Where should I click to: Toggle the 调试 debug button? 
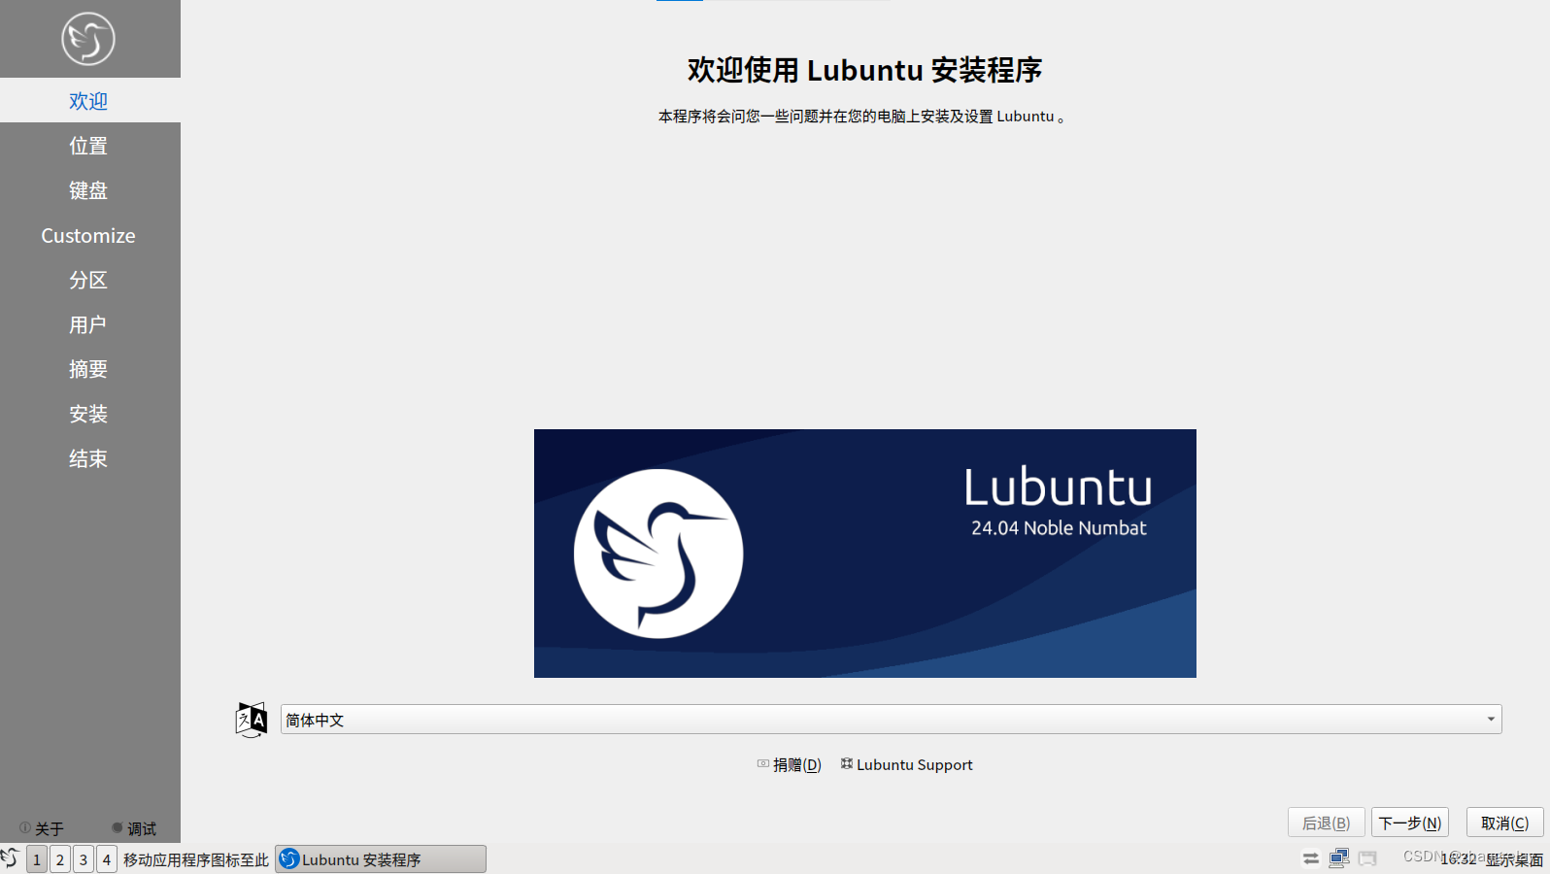[134, 828]
